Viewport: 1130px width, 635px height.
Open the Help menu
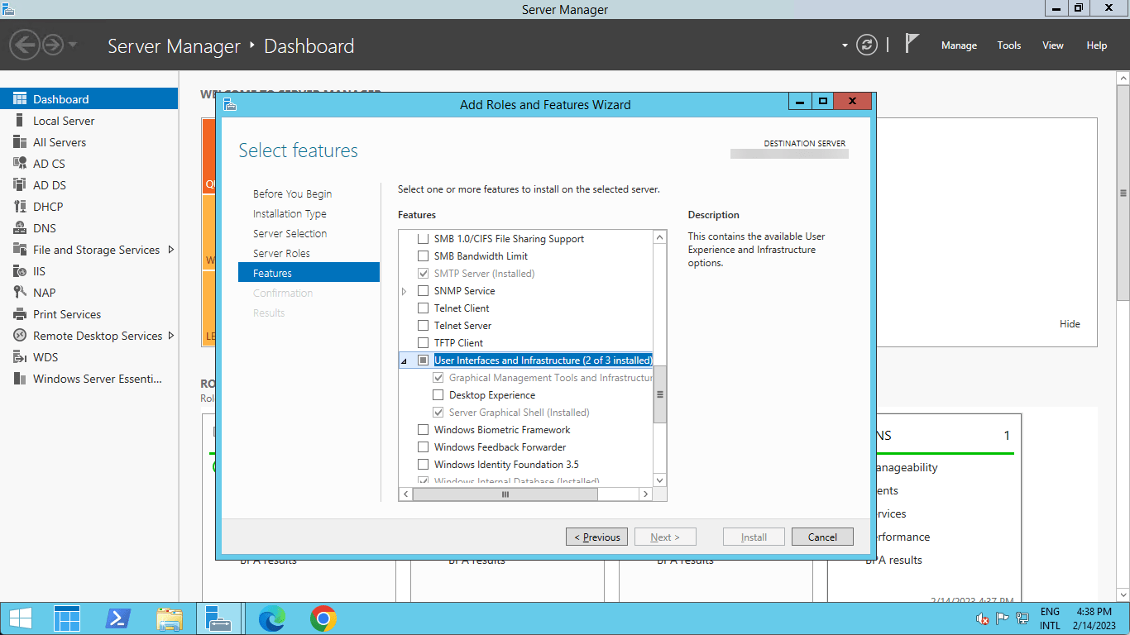[x=1096, y=45]
